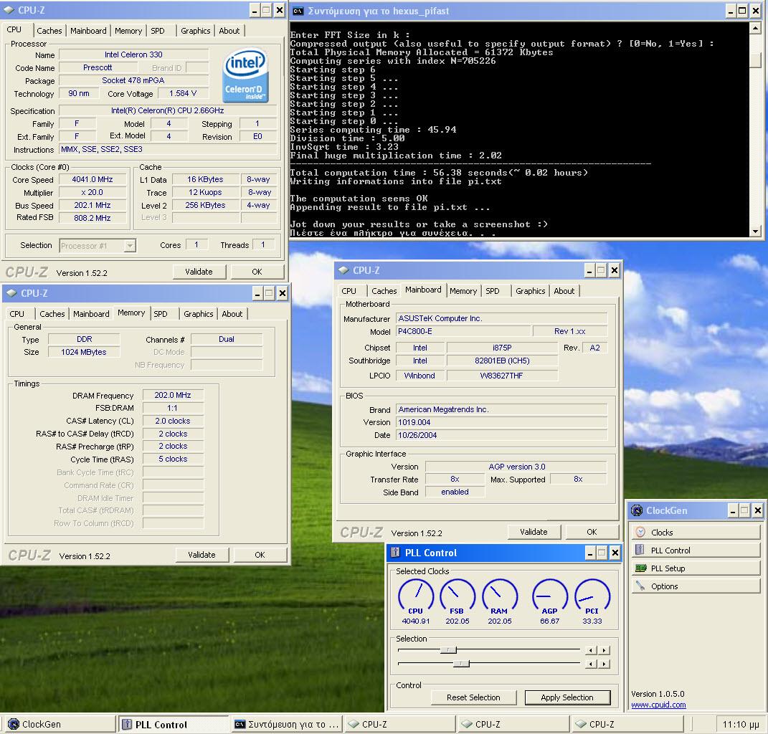Click OK in the Memory CPU-Z window

pos(260,555)
